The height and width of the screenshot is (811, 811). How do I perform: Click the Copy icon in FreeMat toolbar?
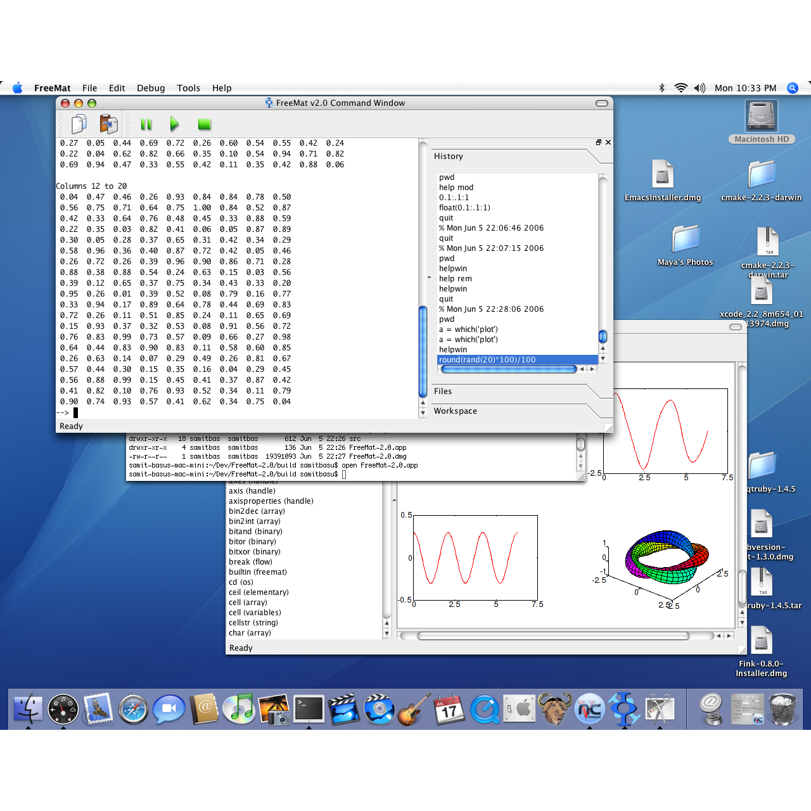click(79, 124)
